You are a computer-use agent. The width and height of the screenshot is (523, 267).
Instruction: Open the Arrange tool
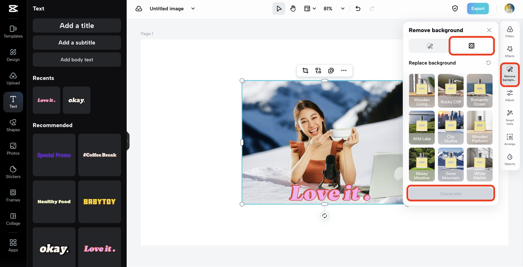pyautogui.click(x=510, y=139)
